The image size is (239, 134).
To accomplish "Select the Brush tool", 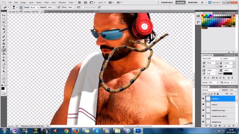I will pos(4,40).
